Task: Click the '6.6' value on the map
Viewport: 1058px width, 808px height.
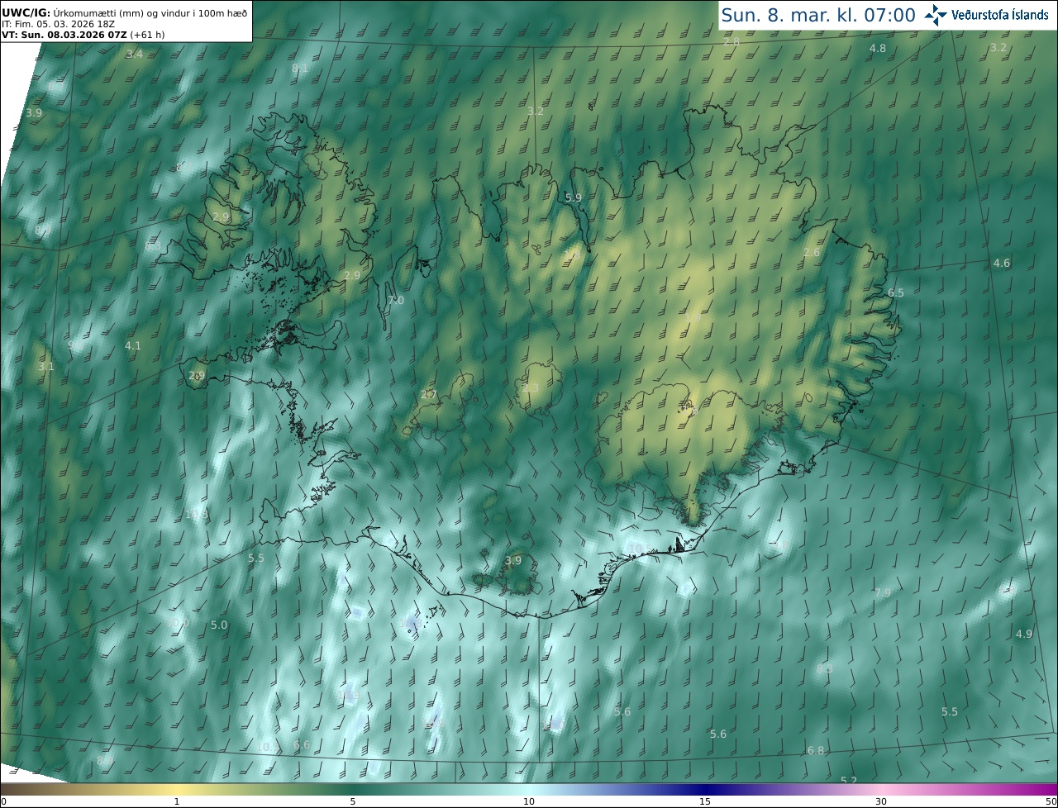Action: pos(302,745)
